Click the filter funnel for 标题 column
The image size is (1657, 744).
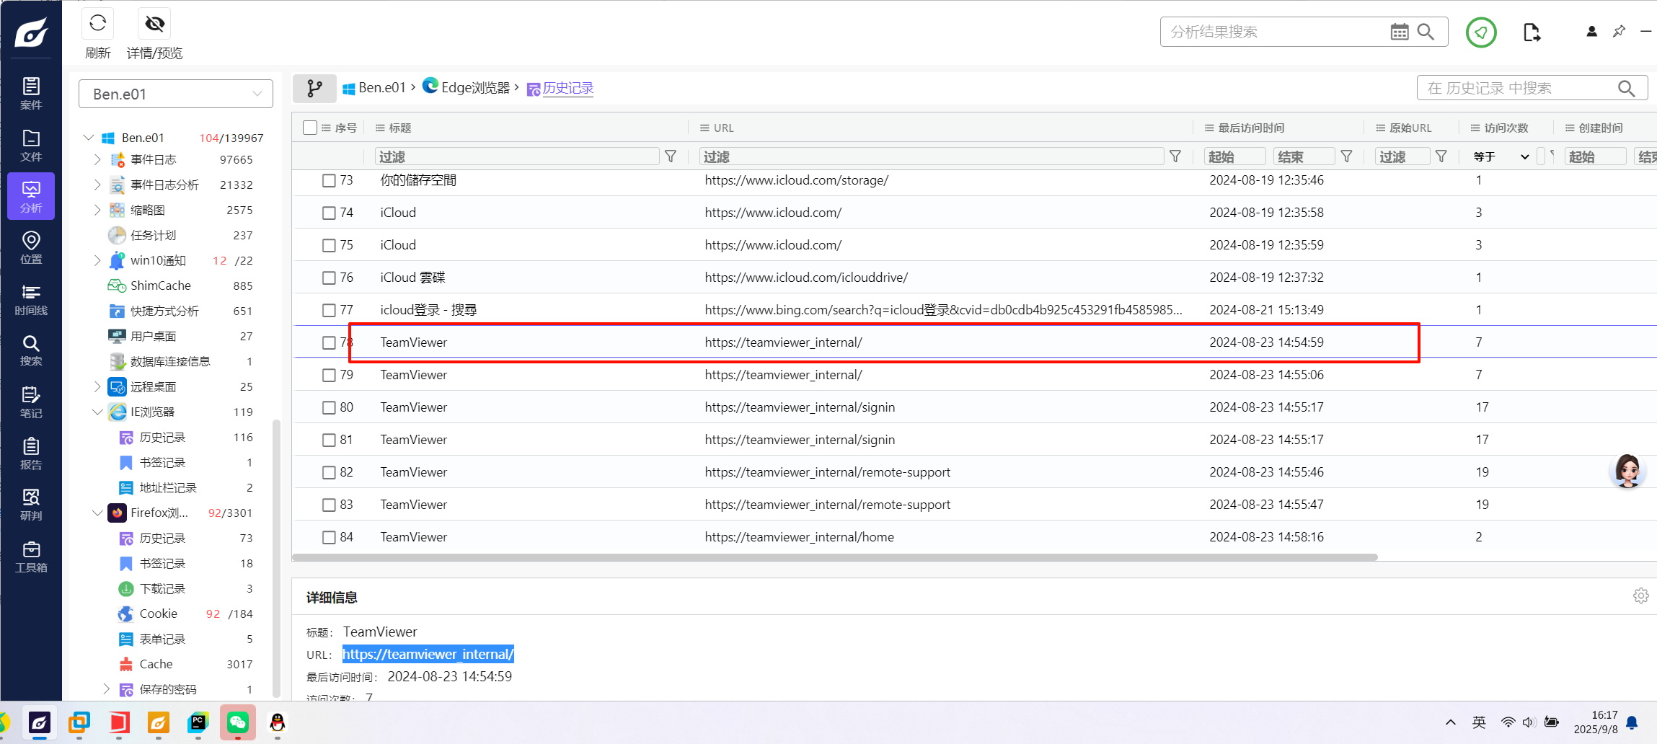pyautogui.click(x=671, y=156)
